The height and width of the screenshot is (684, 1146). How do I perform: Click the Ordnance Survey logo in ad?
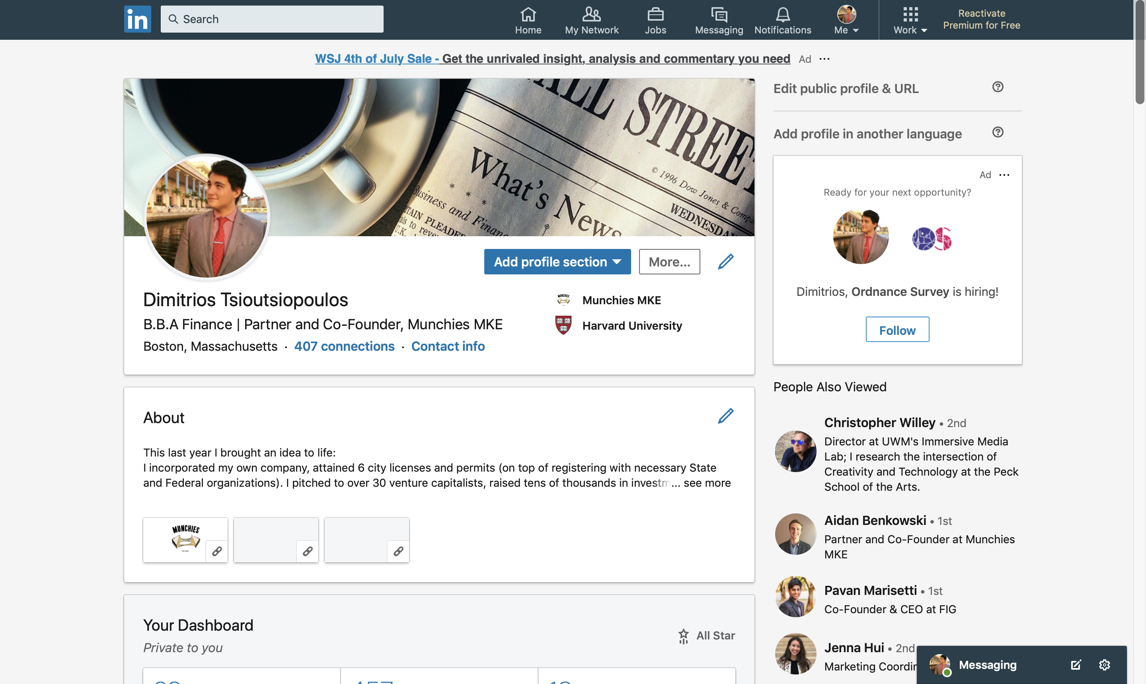(932, 238)
